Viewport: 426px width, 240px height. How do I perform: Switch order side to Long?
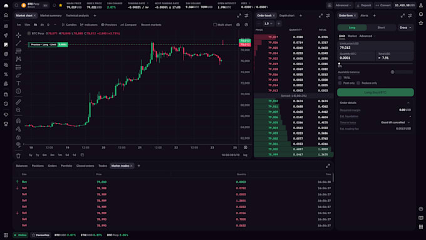(352, 28)
